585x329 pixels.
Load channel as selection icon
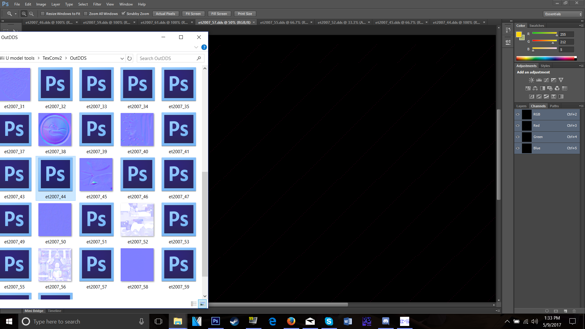click(547, 311)
